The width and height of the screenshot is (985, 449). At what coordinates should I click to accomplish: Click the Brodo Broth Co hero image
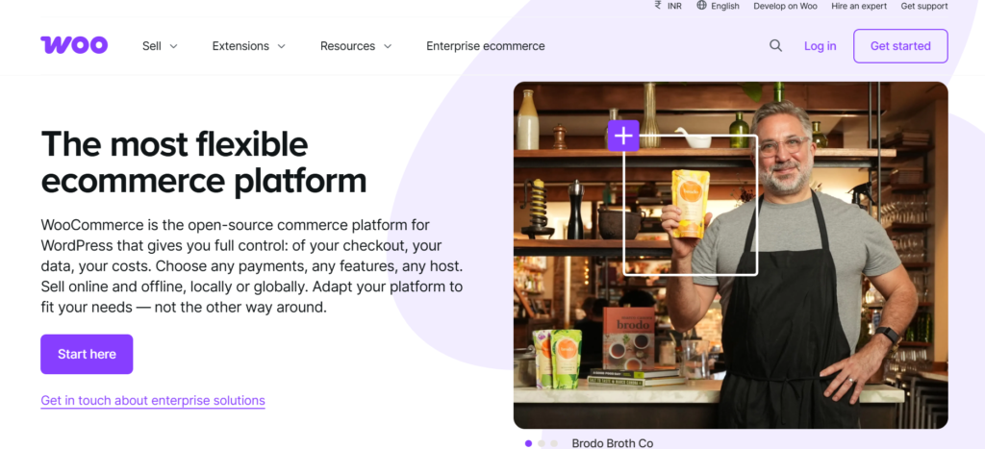[731, 255]
